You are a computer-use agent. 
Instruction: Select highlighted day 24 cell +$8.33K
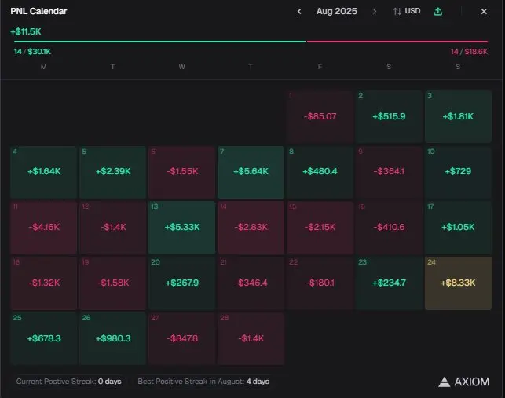coord(458,283)
